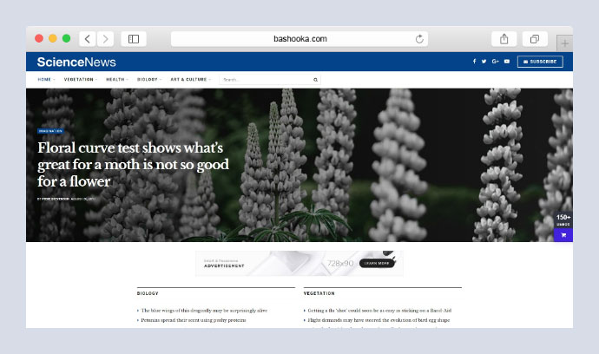
Task: Open the flu 'shot' Band-Aid article
Action: click(x=379, y=311)
